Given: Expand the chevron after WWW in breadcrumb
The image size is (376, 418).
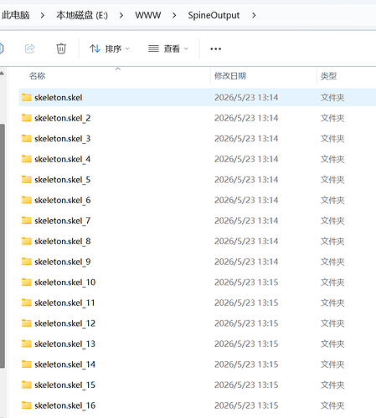Looking at the screenshot, I should tap(174, 15).
